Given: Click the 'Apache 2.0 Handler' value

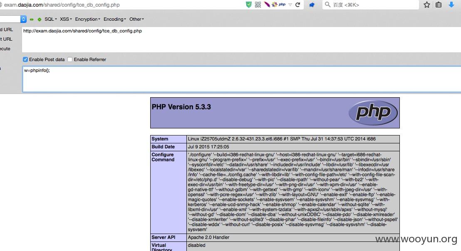Looking at the screenshot, I should [x=208, y=237].
